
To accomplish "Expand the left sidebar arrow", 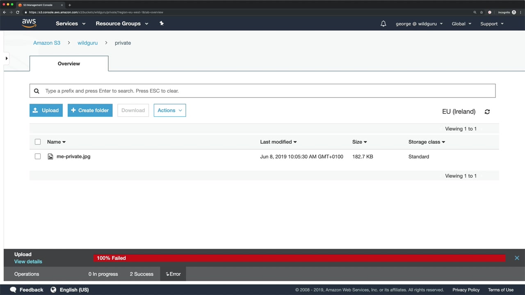I will coord(7,59).
